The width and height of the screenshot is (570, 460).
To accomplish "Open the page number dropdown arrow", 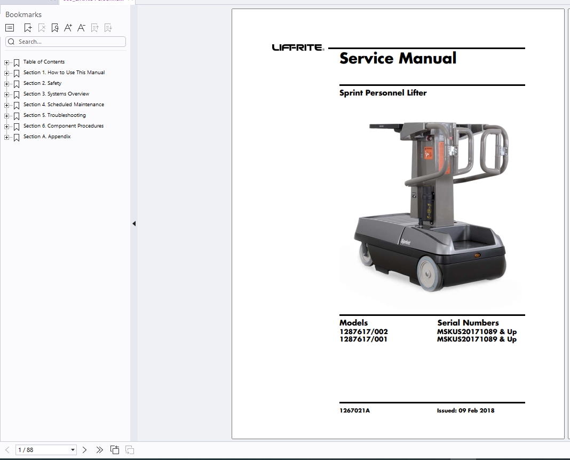I will [74, 450].
